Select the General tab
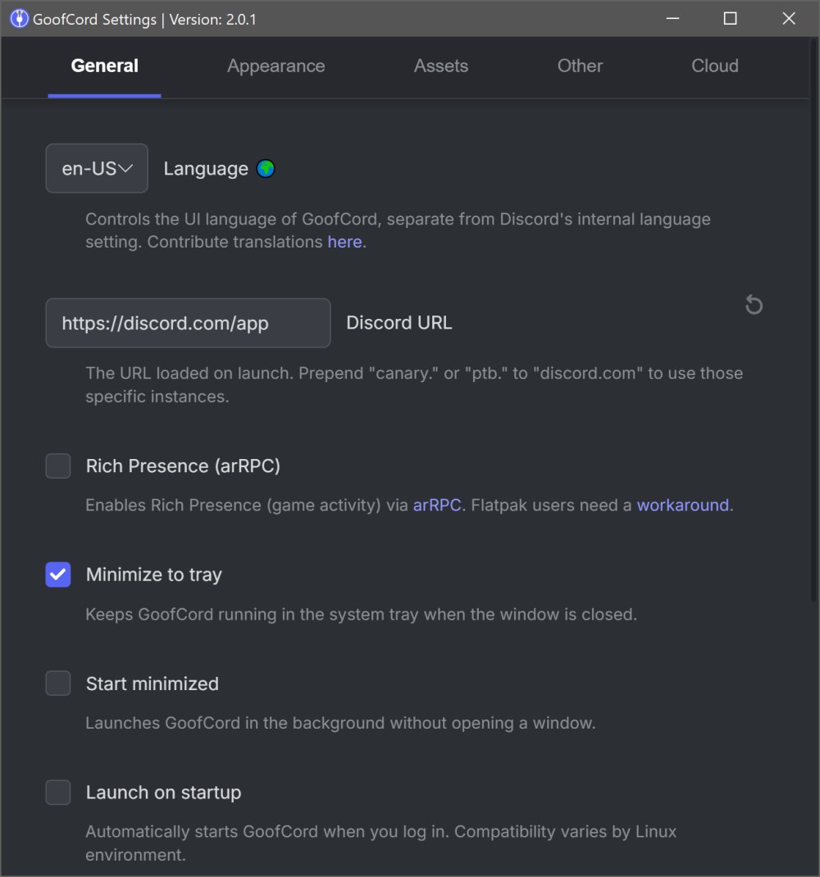Viewport: 820px width, 877px height. click(105, 66)
